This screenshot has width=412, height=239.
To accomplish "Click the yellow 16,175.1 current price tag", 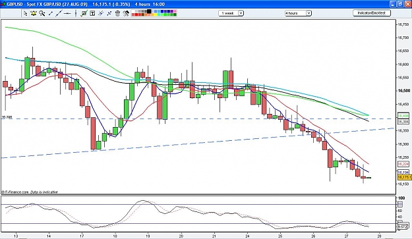I will (404, 177).
